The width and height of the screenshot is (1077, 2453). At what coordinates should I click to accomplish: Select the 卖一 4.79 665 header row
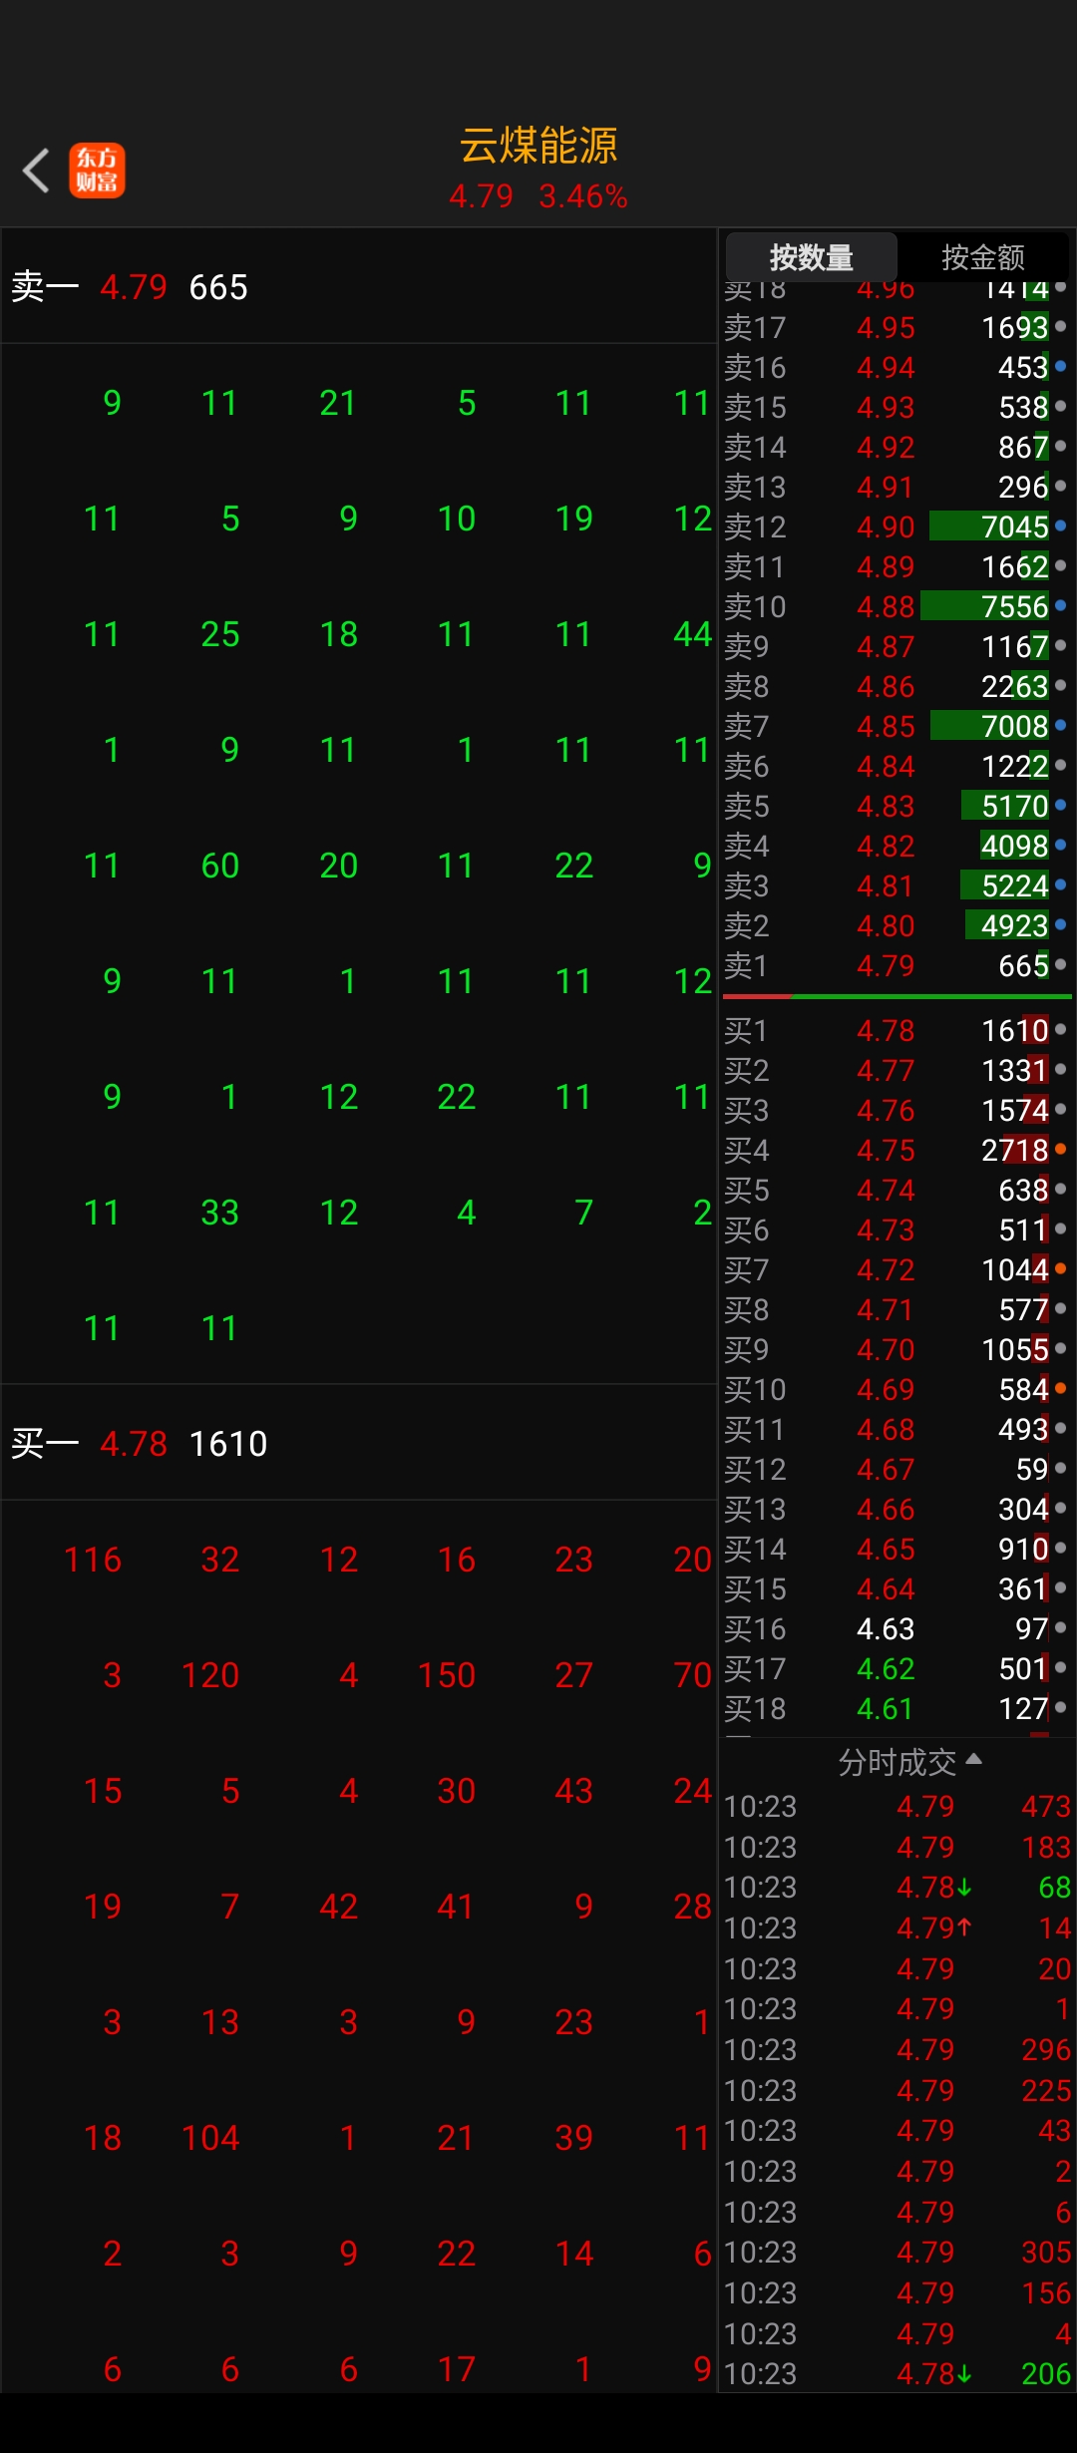(x=359, y=287)
